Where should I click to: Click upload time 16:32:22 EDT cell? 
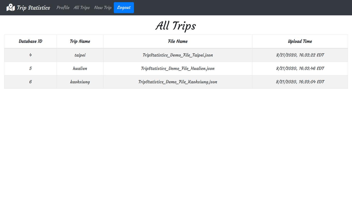[300, 55]
